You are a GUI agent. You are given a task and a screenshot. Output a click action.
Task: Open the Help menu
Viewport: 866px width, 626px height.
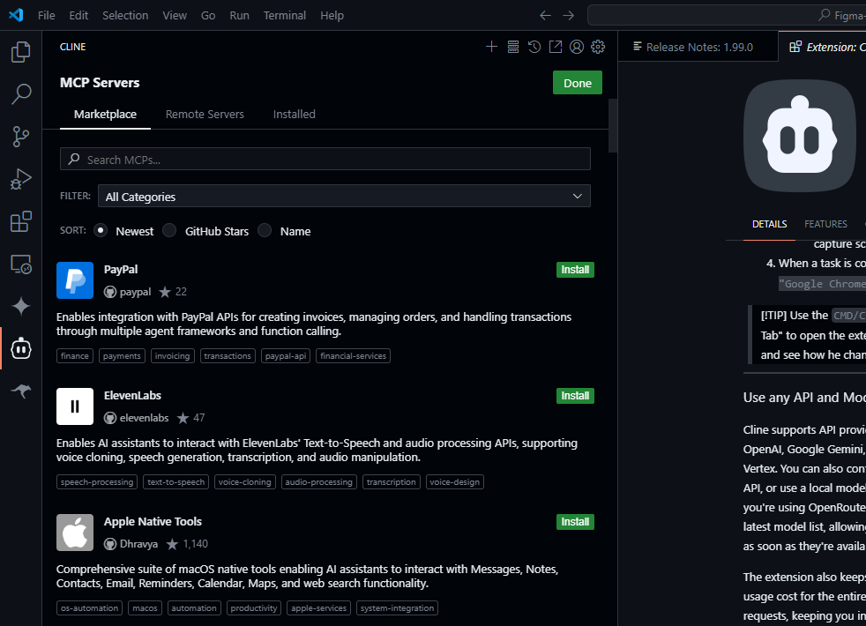pyautogui.click(x=332, y=16)
